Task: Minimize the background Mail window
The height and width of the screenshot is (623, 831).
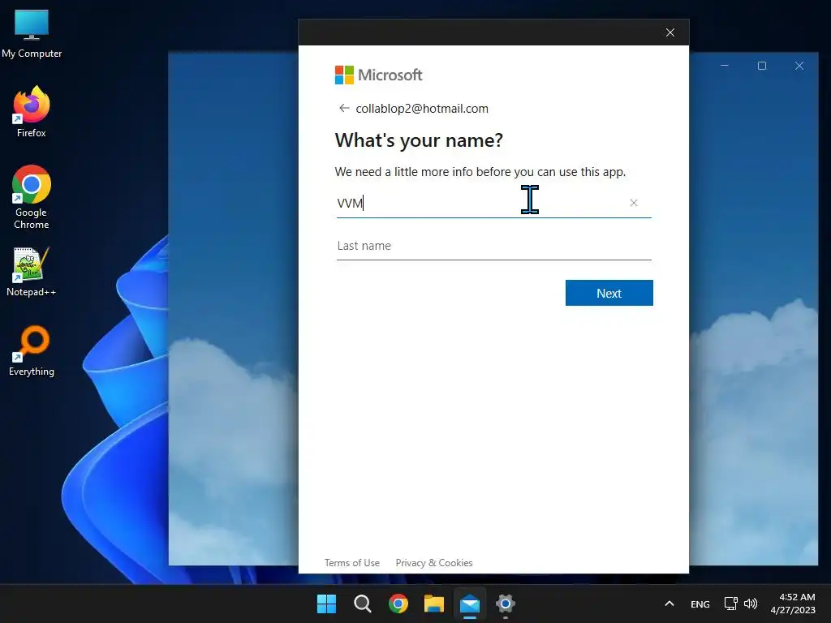Action: pyautogui.click(x=725, y=66)
